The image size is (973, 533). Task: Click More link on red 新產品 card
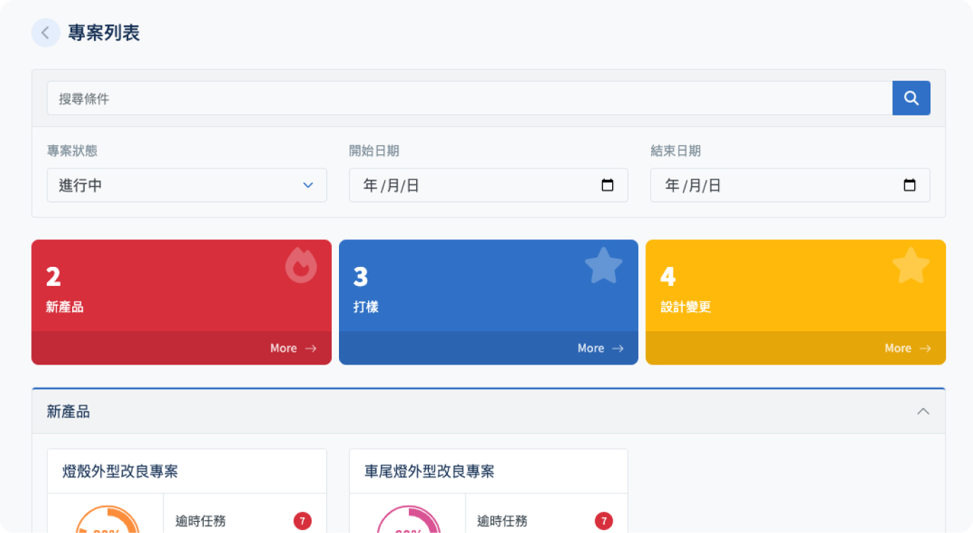point(293,348)
